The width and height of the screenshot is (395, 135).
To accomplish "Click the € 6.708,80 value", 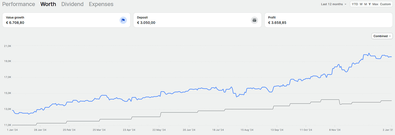I will pos(15,22).
